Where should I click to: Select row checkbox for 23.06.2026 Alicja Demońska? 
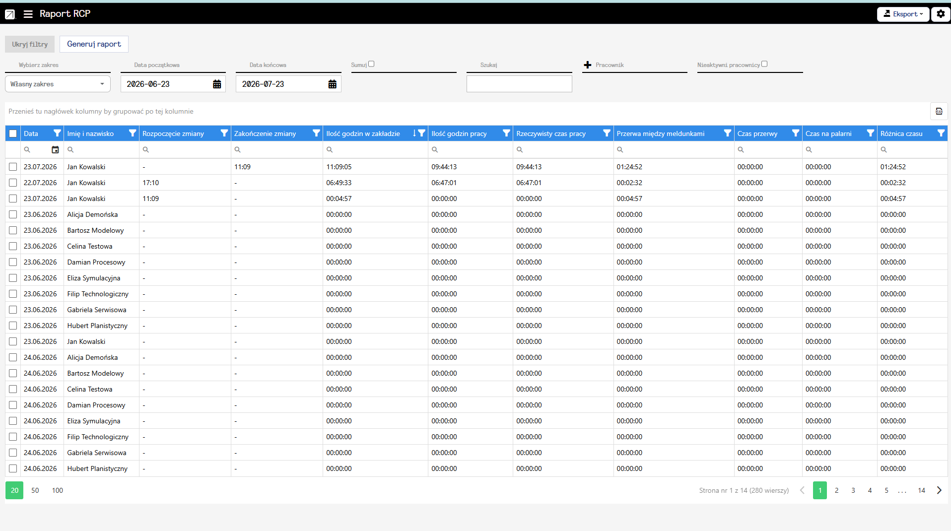pyautogui.click(x=13, y=214)
